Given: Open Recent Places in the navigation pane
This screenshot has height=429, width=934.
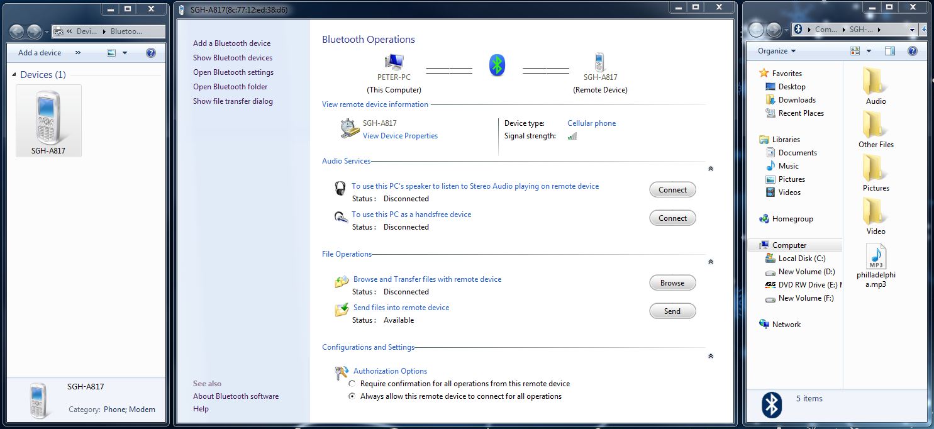Looking at the screenshot, I should coord(794,113).
